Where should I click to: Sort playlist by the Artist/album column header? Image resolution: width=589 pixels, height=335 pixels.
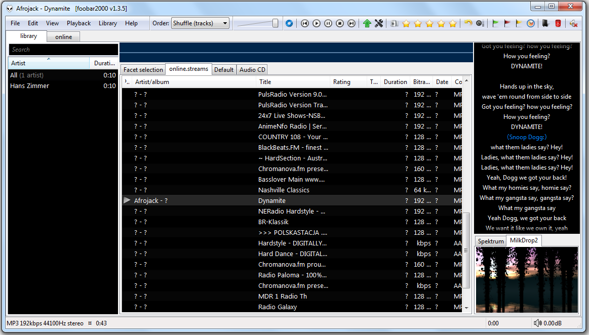[193, 82]
